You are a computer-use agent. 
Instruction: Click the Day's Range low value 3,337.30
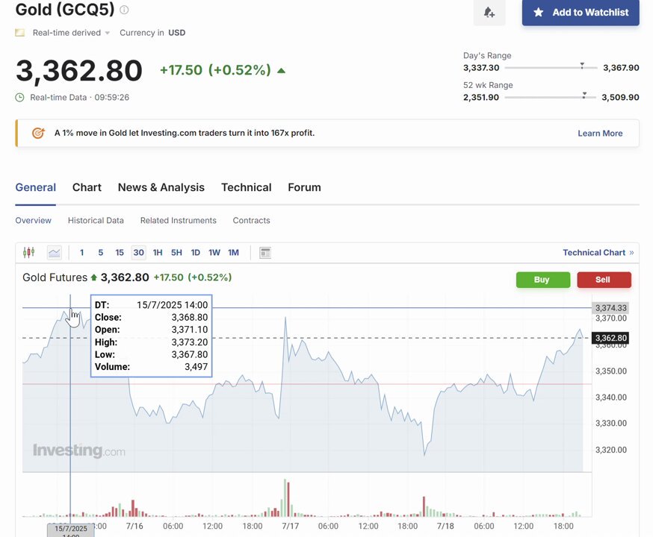click(481, 68)
